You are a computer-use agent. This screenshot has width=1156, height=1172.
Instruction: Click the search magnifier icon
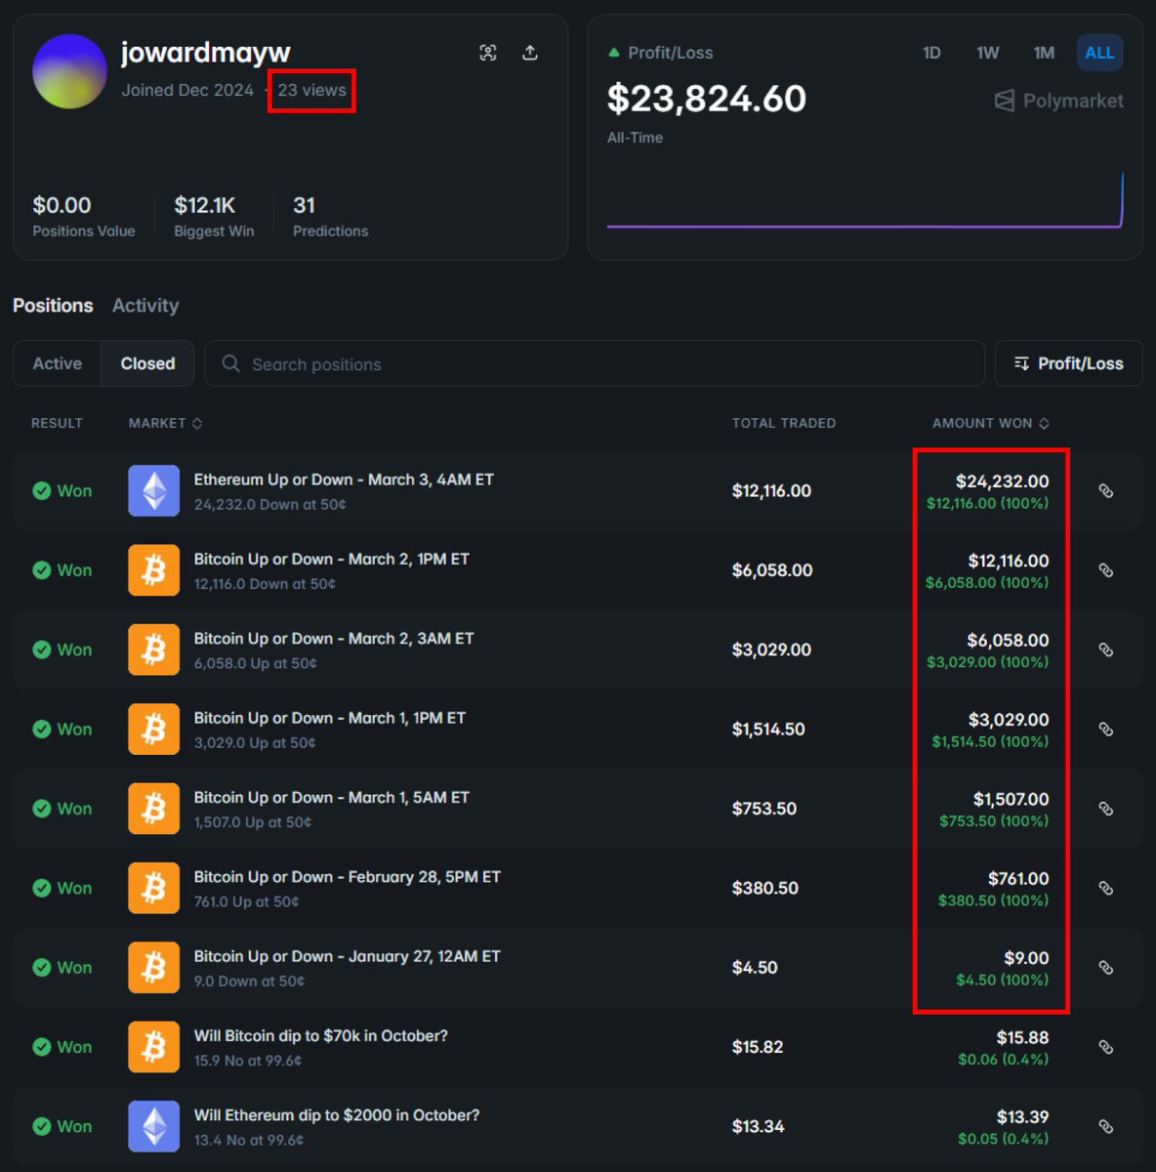[x=231, y=363]
